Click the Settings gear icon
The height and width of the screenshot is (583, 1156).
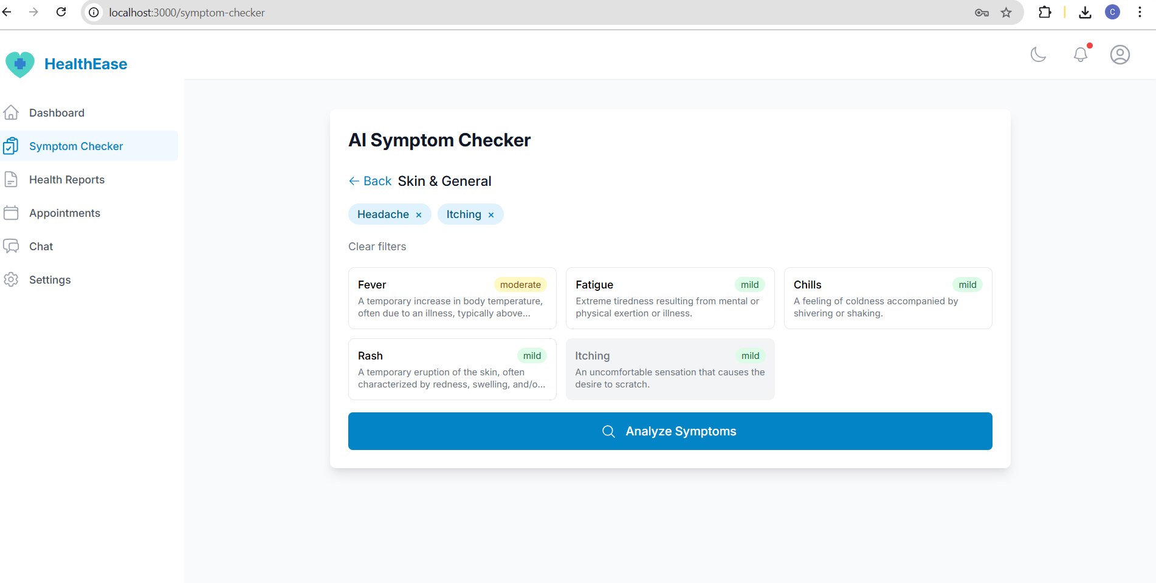click(12, 279)
